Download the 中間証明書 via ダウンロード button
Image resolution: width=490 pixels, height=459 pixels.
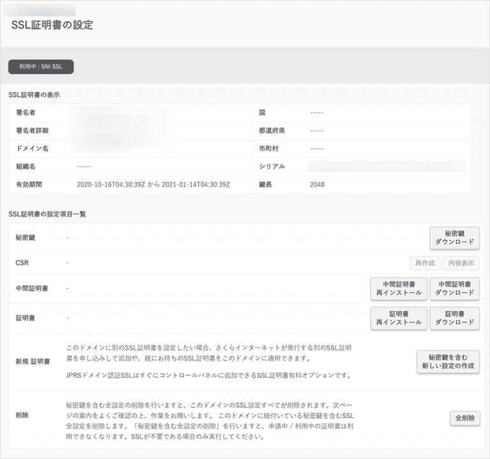click(454, 289)
